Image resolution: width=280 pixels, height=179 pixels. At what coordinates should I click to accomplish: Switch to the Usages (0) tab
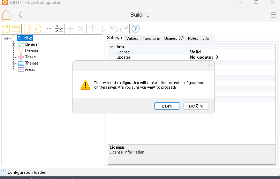coord(174,38)
